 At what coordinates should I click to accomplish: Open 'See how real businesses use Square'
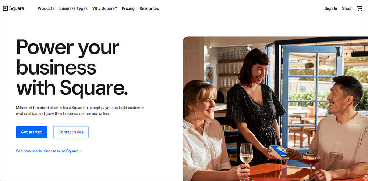pos(49,151)
